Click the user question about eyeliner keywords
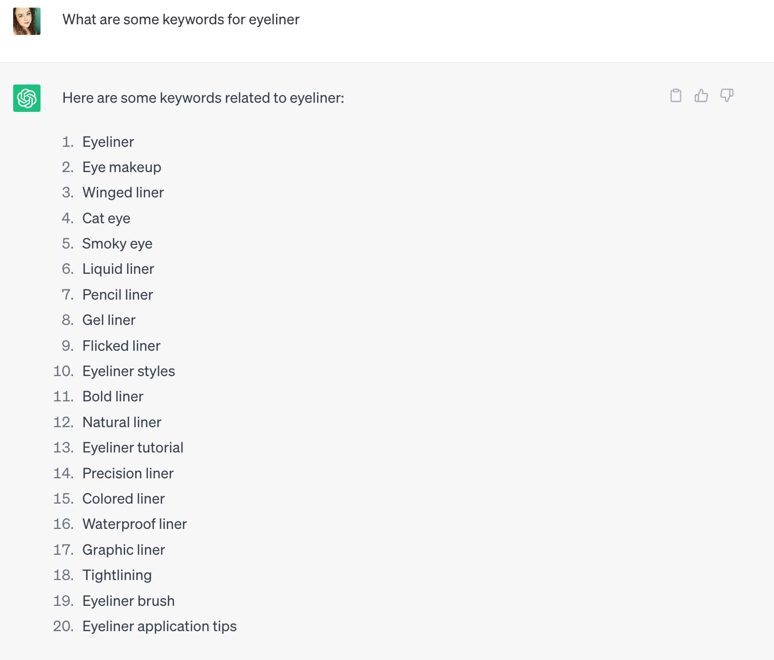This screenshot has width=774, height=660. 181,19
